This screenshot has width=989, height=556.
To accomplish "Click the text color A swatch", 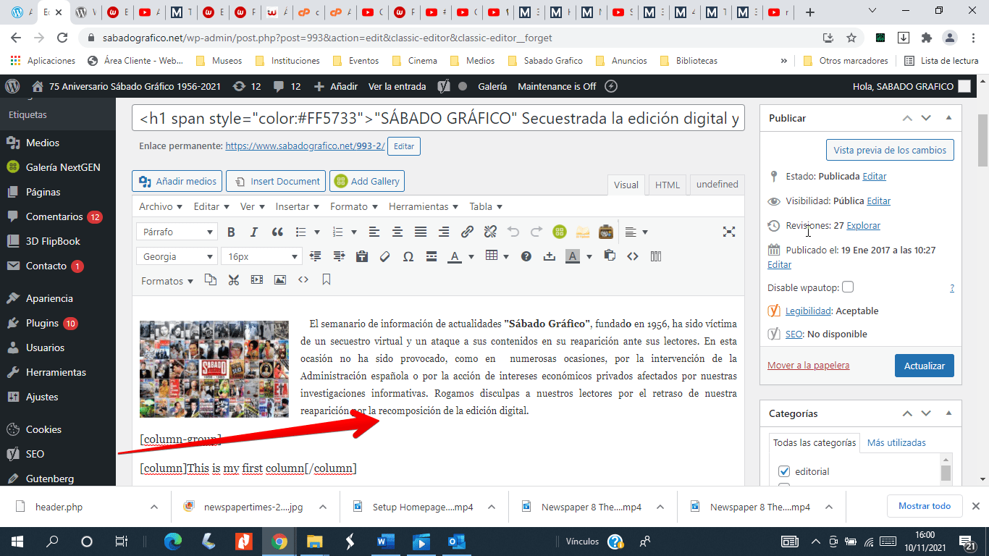I will (x=455, y=256).
